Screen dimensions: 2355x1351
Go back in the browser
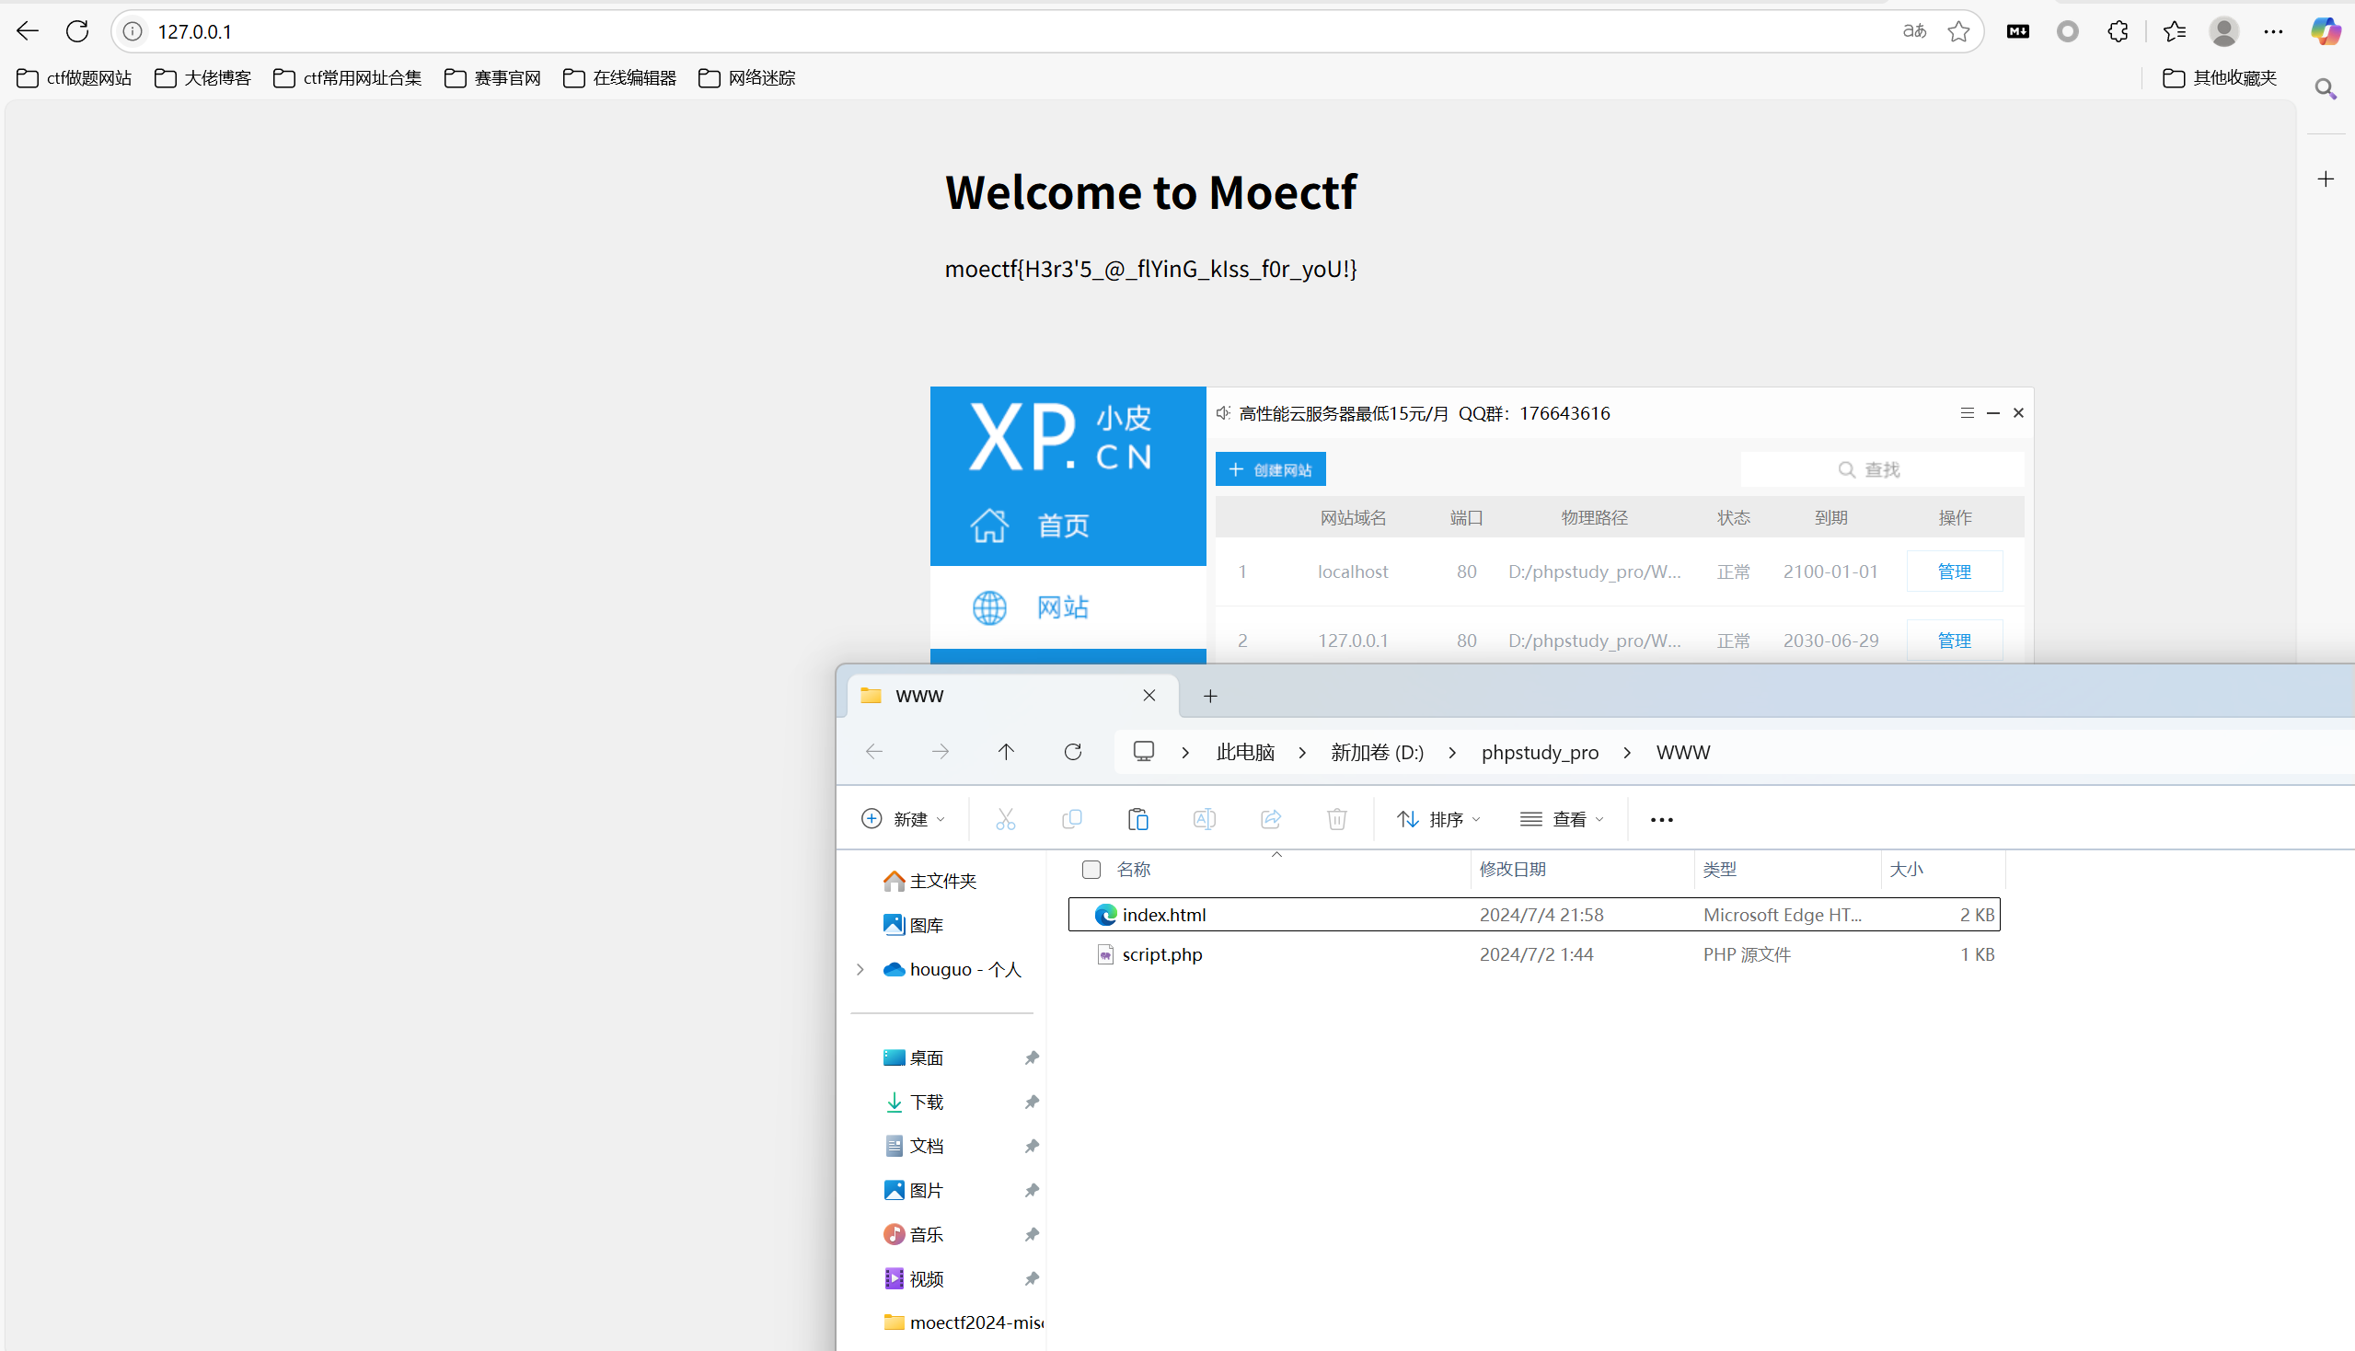(x=28, y=31)
